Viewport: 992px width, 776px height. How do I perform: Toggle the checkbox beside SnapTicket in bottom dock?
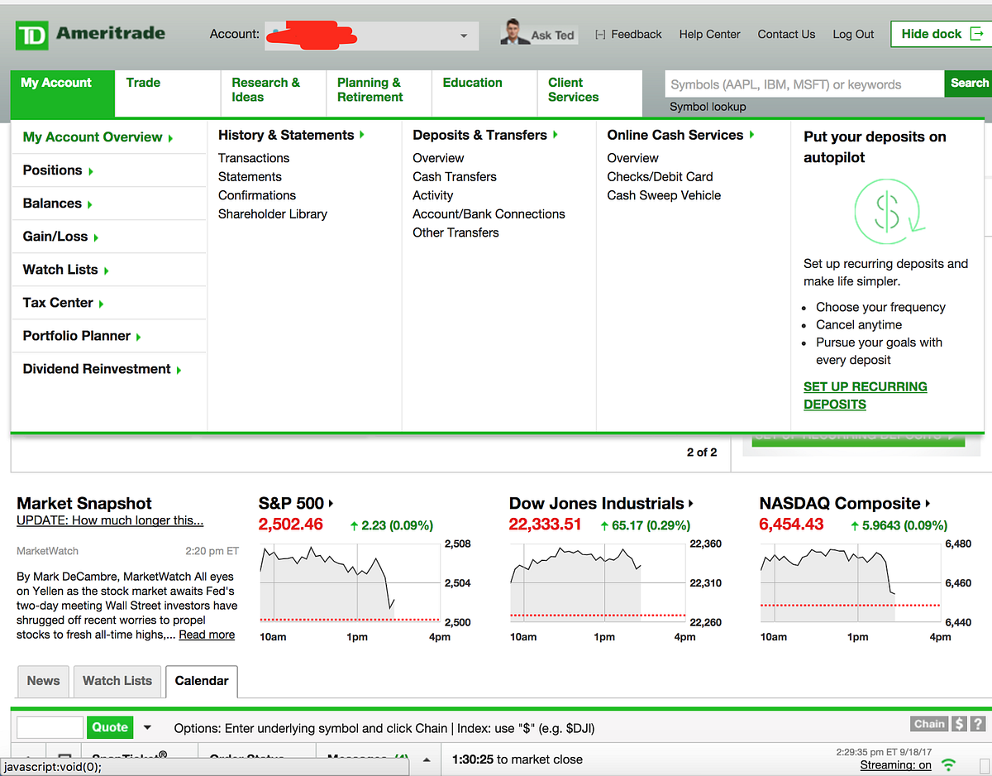[x=64, y=755]
